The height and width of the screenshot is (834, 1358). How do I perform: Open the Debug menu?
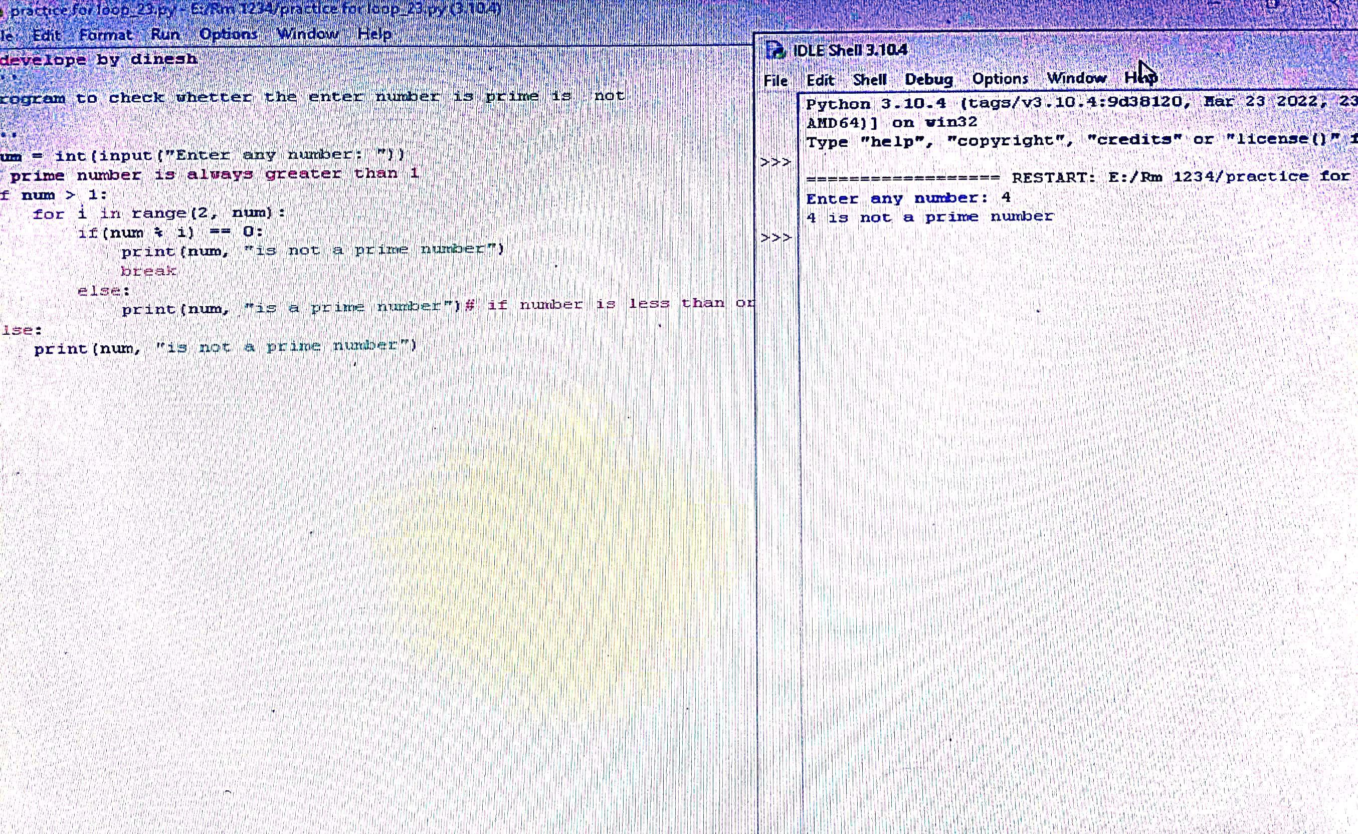click(929, 79)
